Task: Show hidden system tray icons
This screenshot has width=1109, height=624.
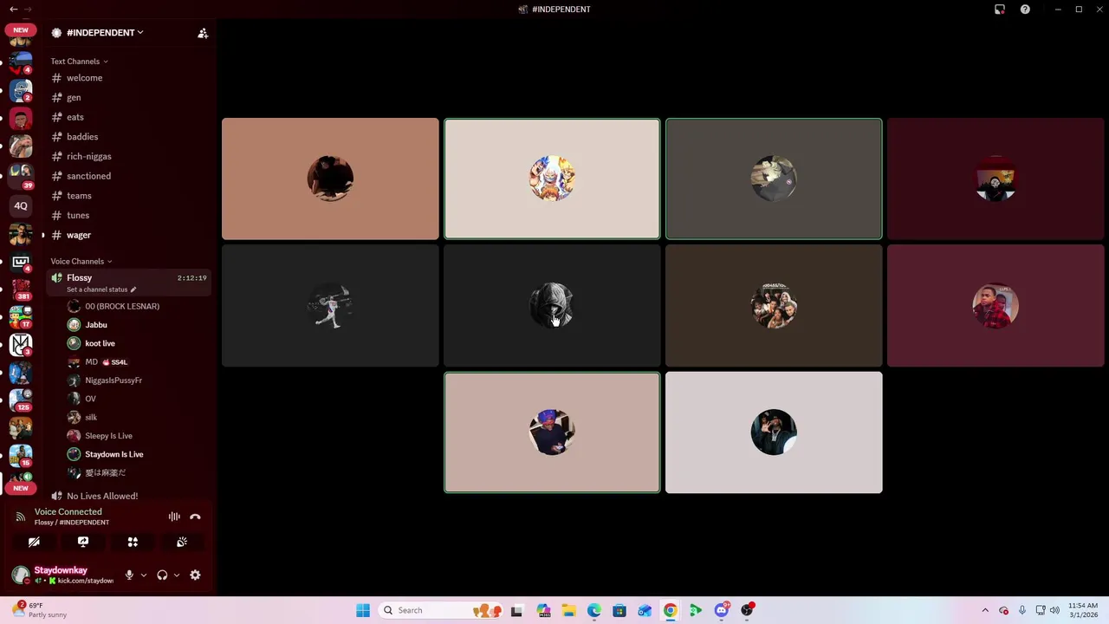Action: coord(985,610)
